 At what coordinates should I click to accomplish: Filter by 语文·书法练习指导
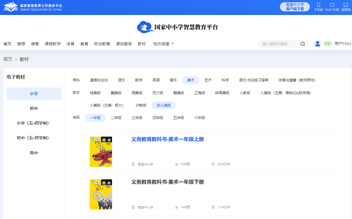[254, 80]
